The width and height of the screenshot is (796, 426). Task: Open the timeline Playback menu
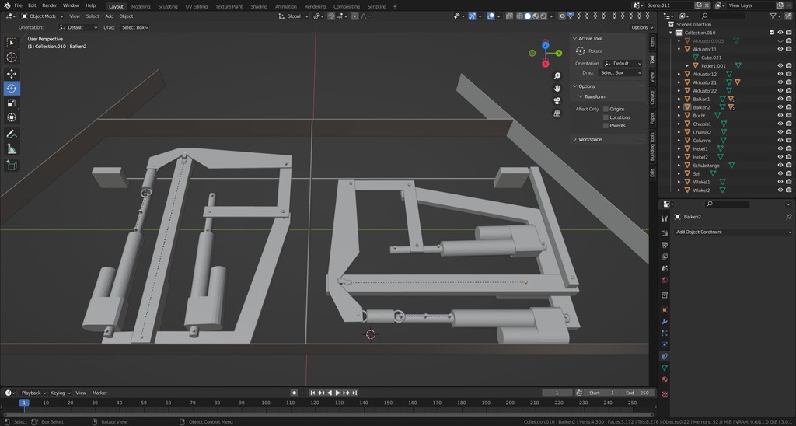click(33, 393)
